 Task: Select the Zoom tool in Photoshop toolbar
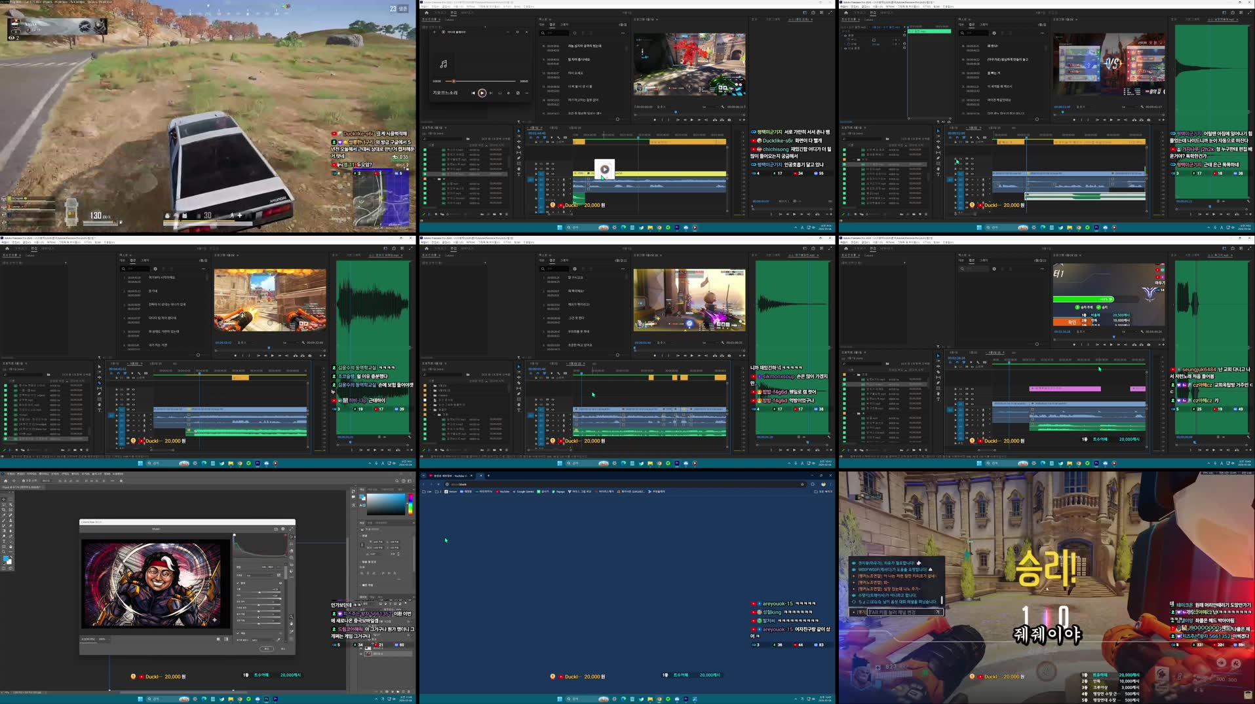pos(3,551)
